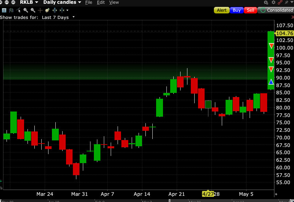Open the chart settings gear
The height and width of the screenshot is (202, 294).
273,2
